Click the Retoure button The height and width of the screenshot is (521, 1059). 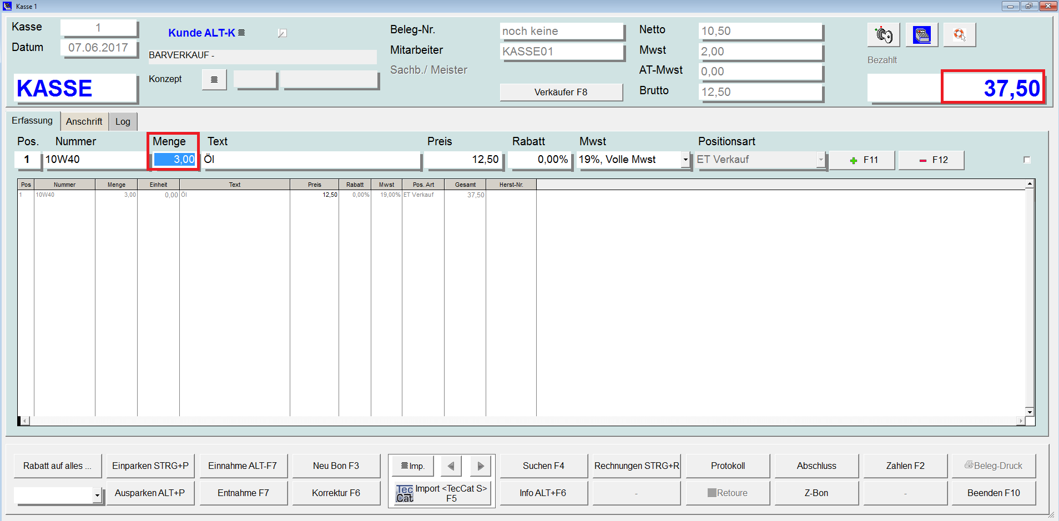point(728,493)
